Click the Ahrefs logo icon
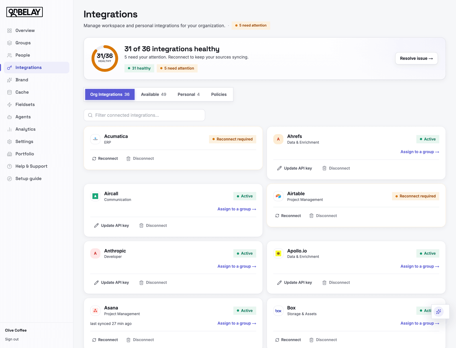 278,139
